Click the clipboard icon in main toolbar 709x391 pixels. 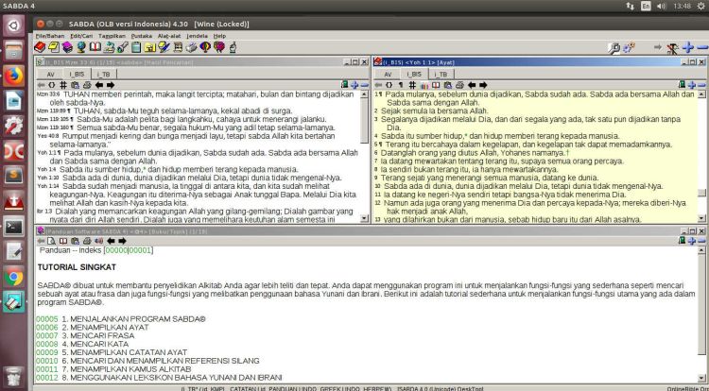pos(136,47)
